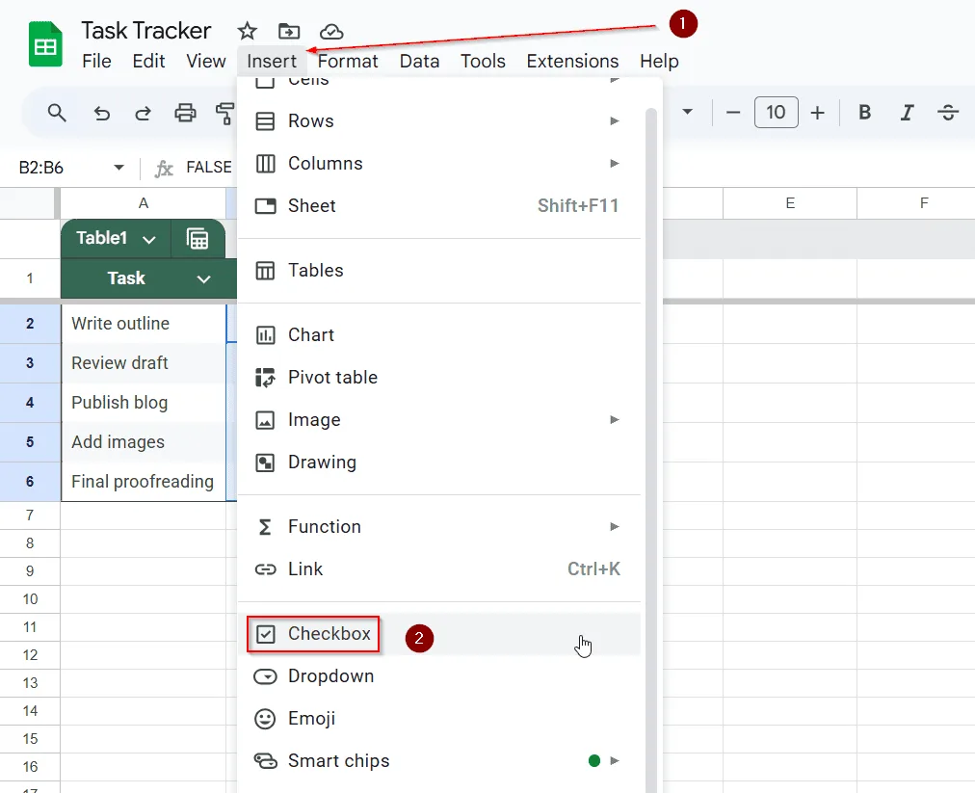This screenshot has width=975, height=793.
Task: Open the table view options icon next to Table1
Action: (x=198, y=239)
